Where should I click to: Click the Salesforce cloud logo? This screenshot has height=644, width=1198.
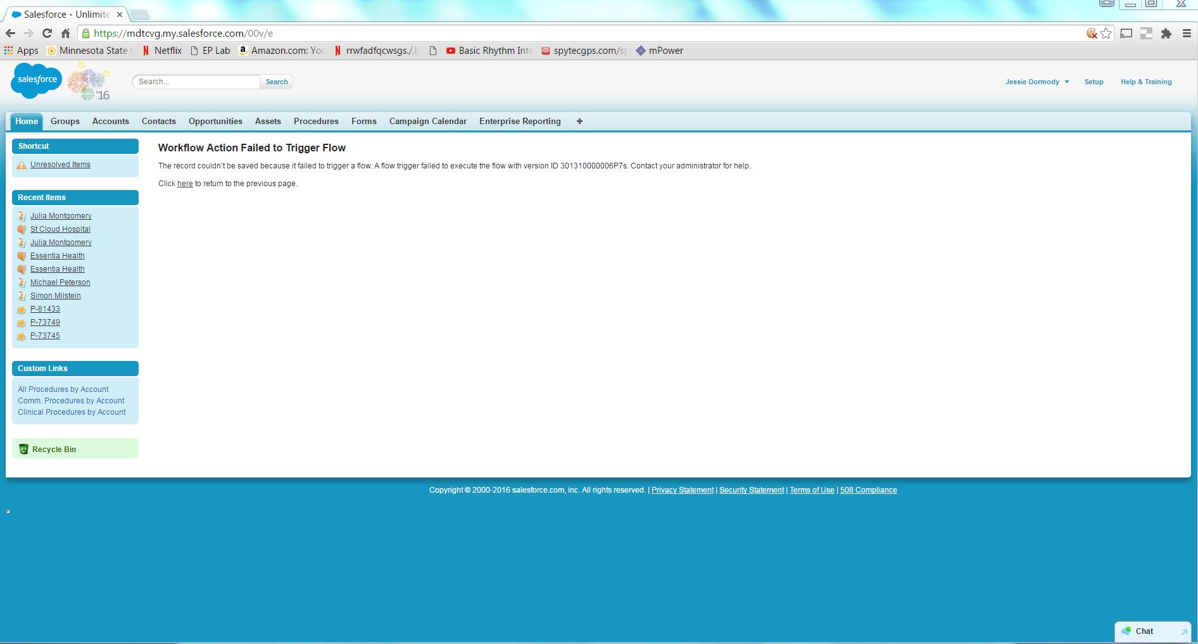coord(37,80)
